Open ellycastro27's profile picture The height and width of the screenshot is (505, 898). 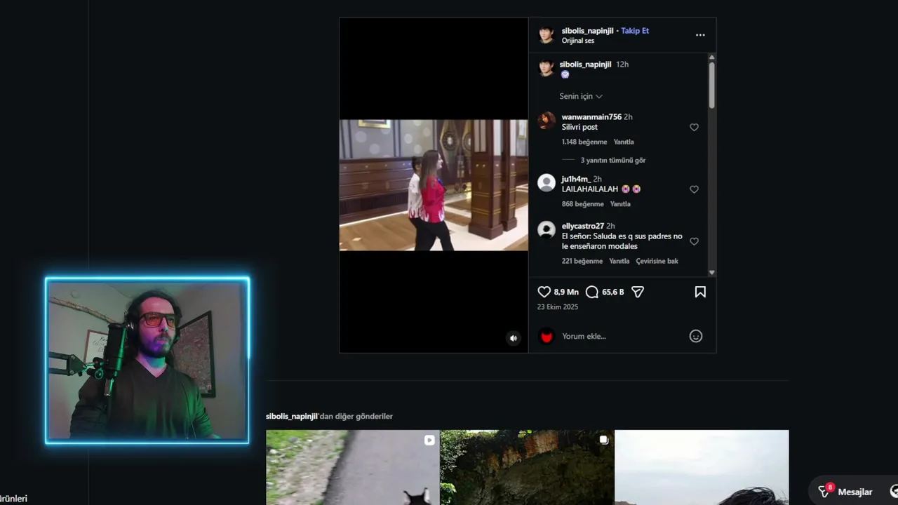point(547,230)
